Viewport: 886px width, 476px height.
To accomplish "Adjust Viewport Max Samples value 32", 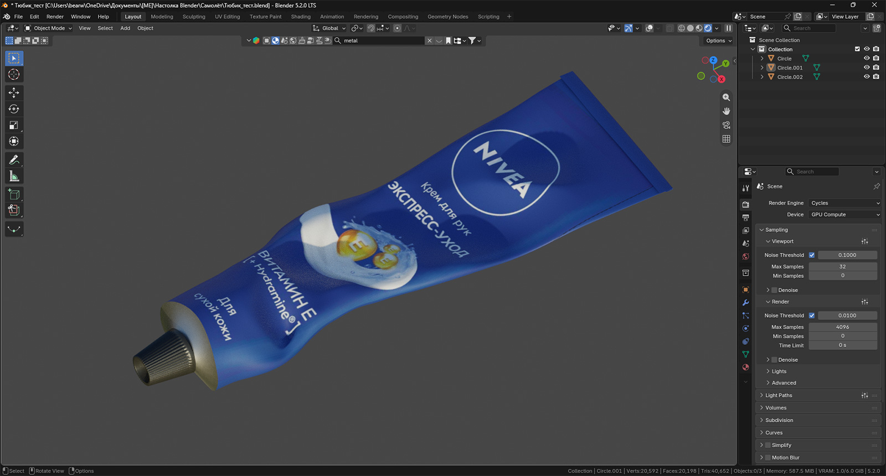I will [x=843, y=267].
